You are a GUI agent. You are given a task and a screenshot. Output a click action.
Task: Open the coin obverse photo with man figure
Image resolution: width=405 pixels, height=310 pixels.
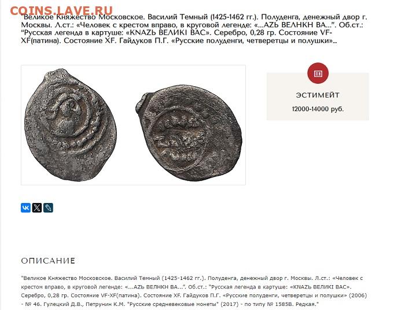point(70,125)
